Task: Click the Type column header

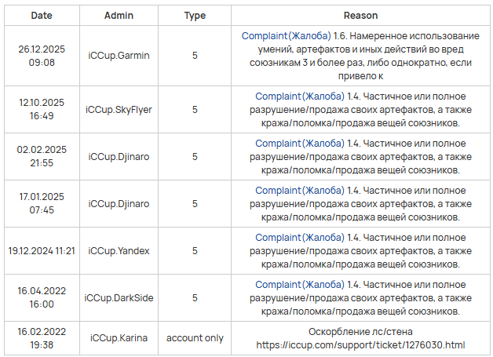Action: pyautogui.click(x=195, y=15)
